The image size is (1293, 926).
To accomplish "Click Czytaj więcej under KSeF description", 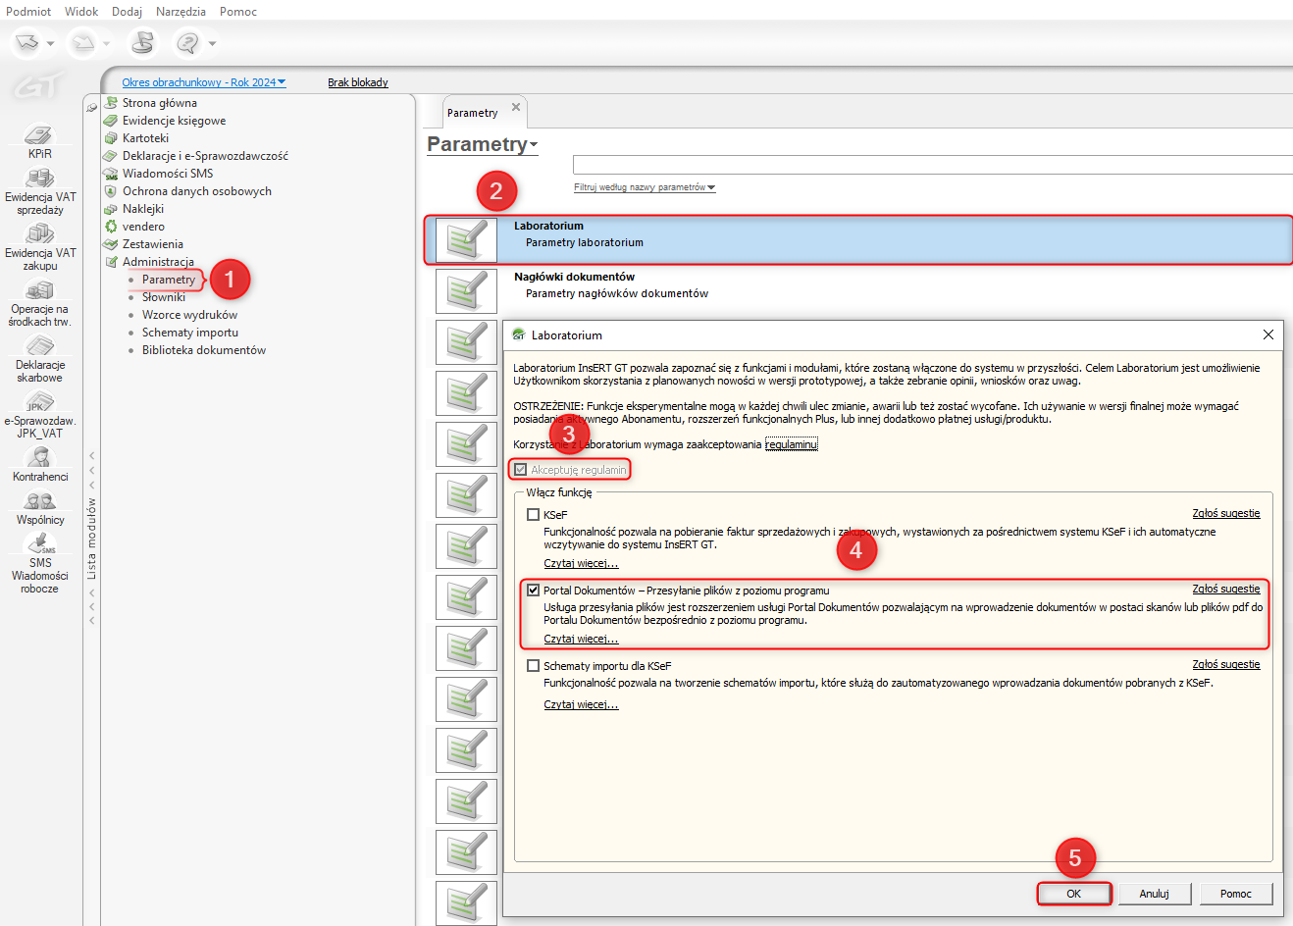I will pyautogui.click(x=581, y=563).
